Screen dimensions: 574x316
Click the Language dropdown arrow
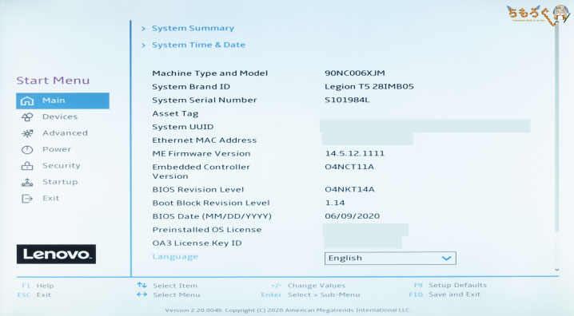[x=446, y=259]
